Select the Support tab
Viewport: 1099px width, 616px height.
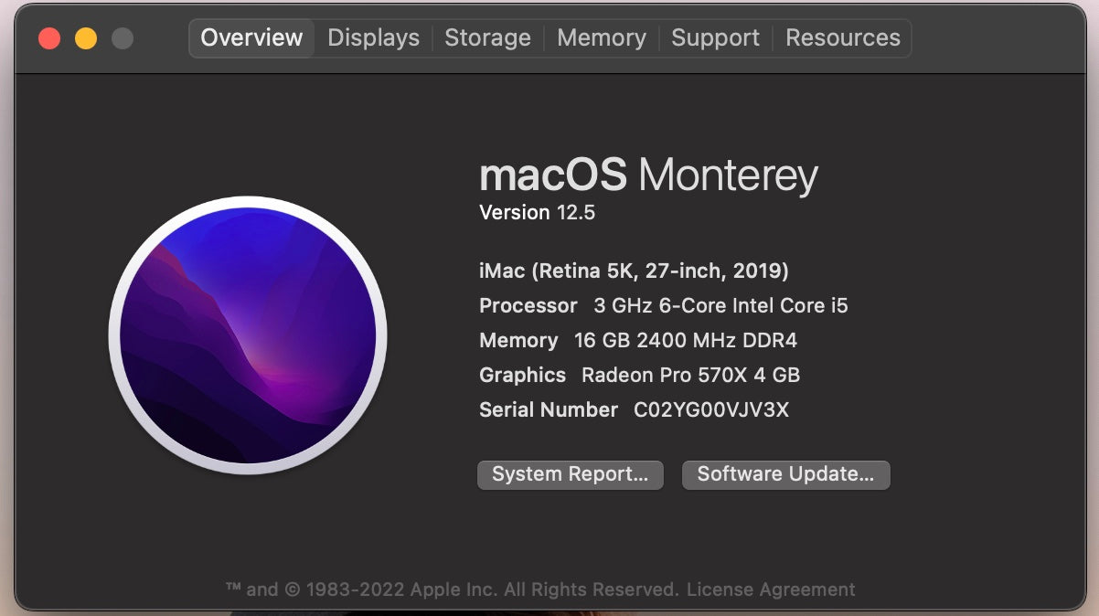pyautogui.click(x=715, y=37)
